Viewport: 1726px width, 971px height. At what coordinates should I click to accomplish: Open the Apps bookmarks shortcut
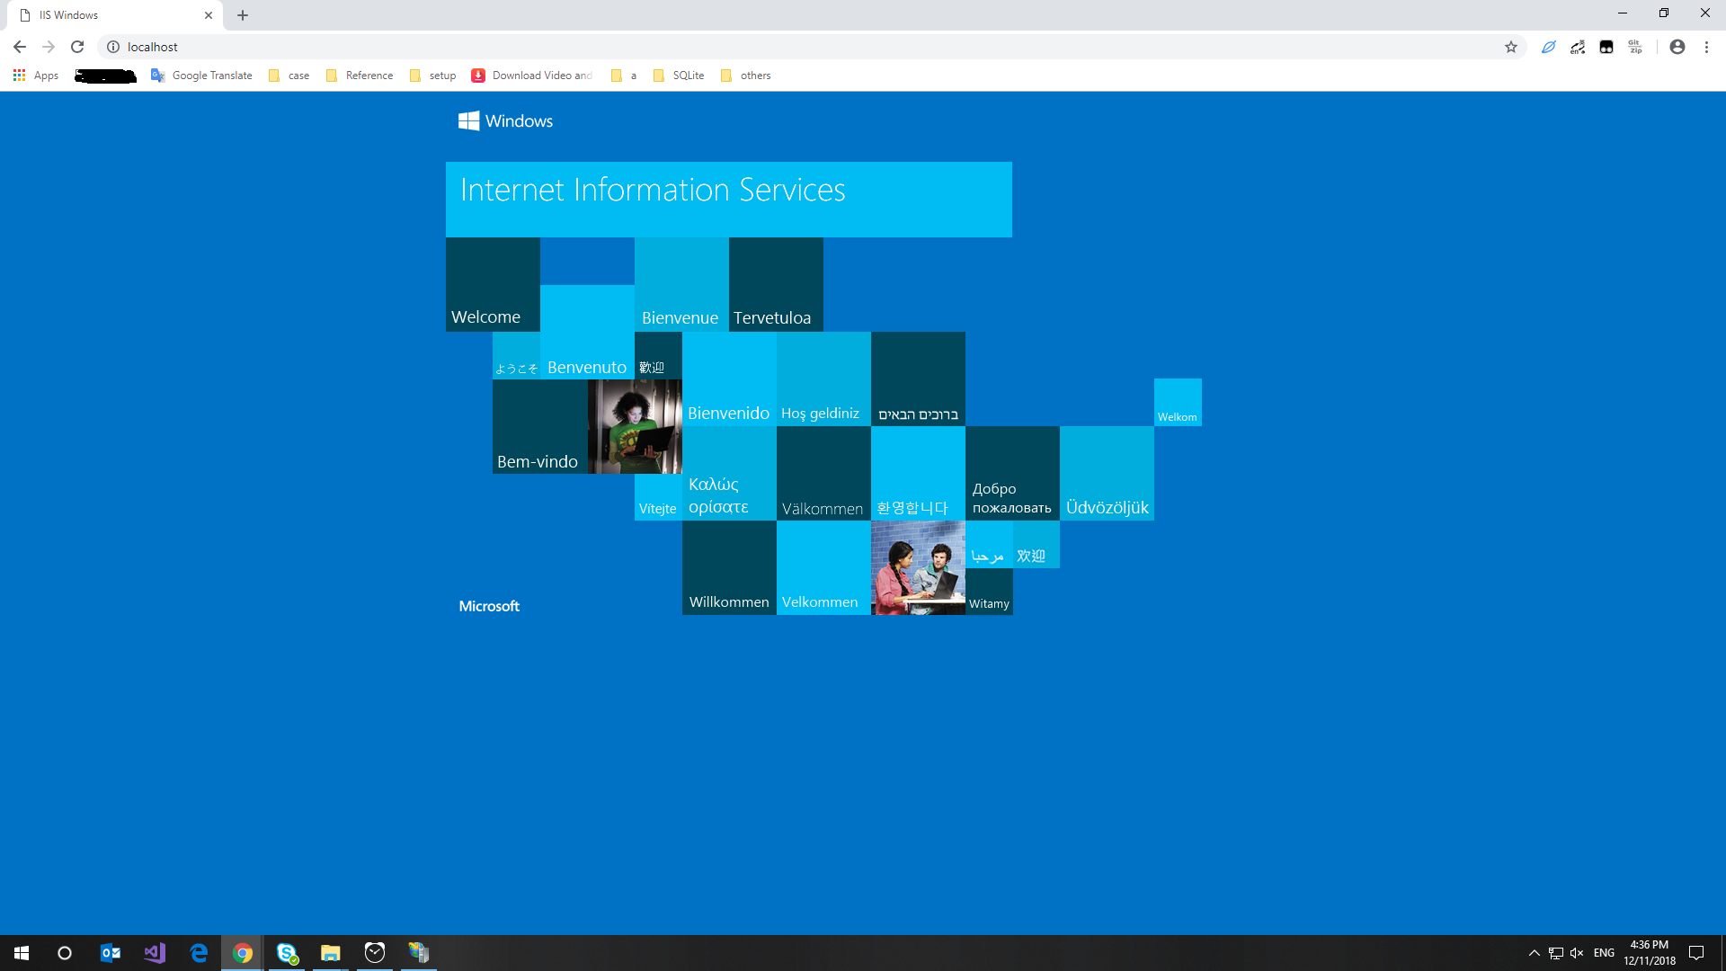click(x=36, y=76)
